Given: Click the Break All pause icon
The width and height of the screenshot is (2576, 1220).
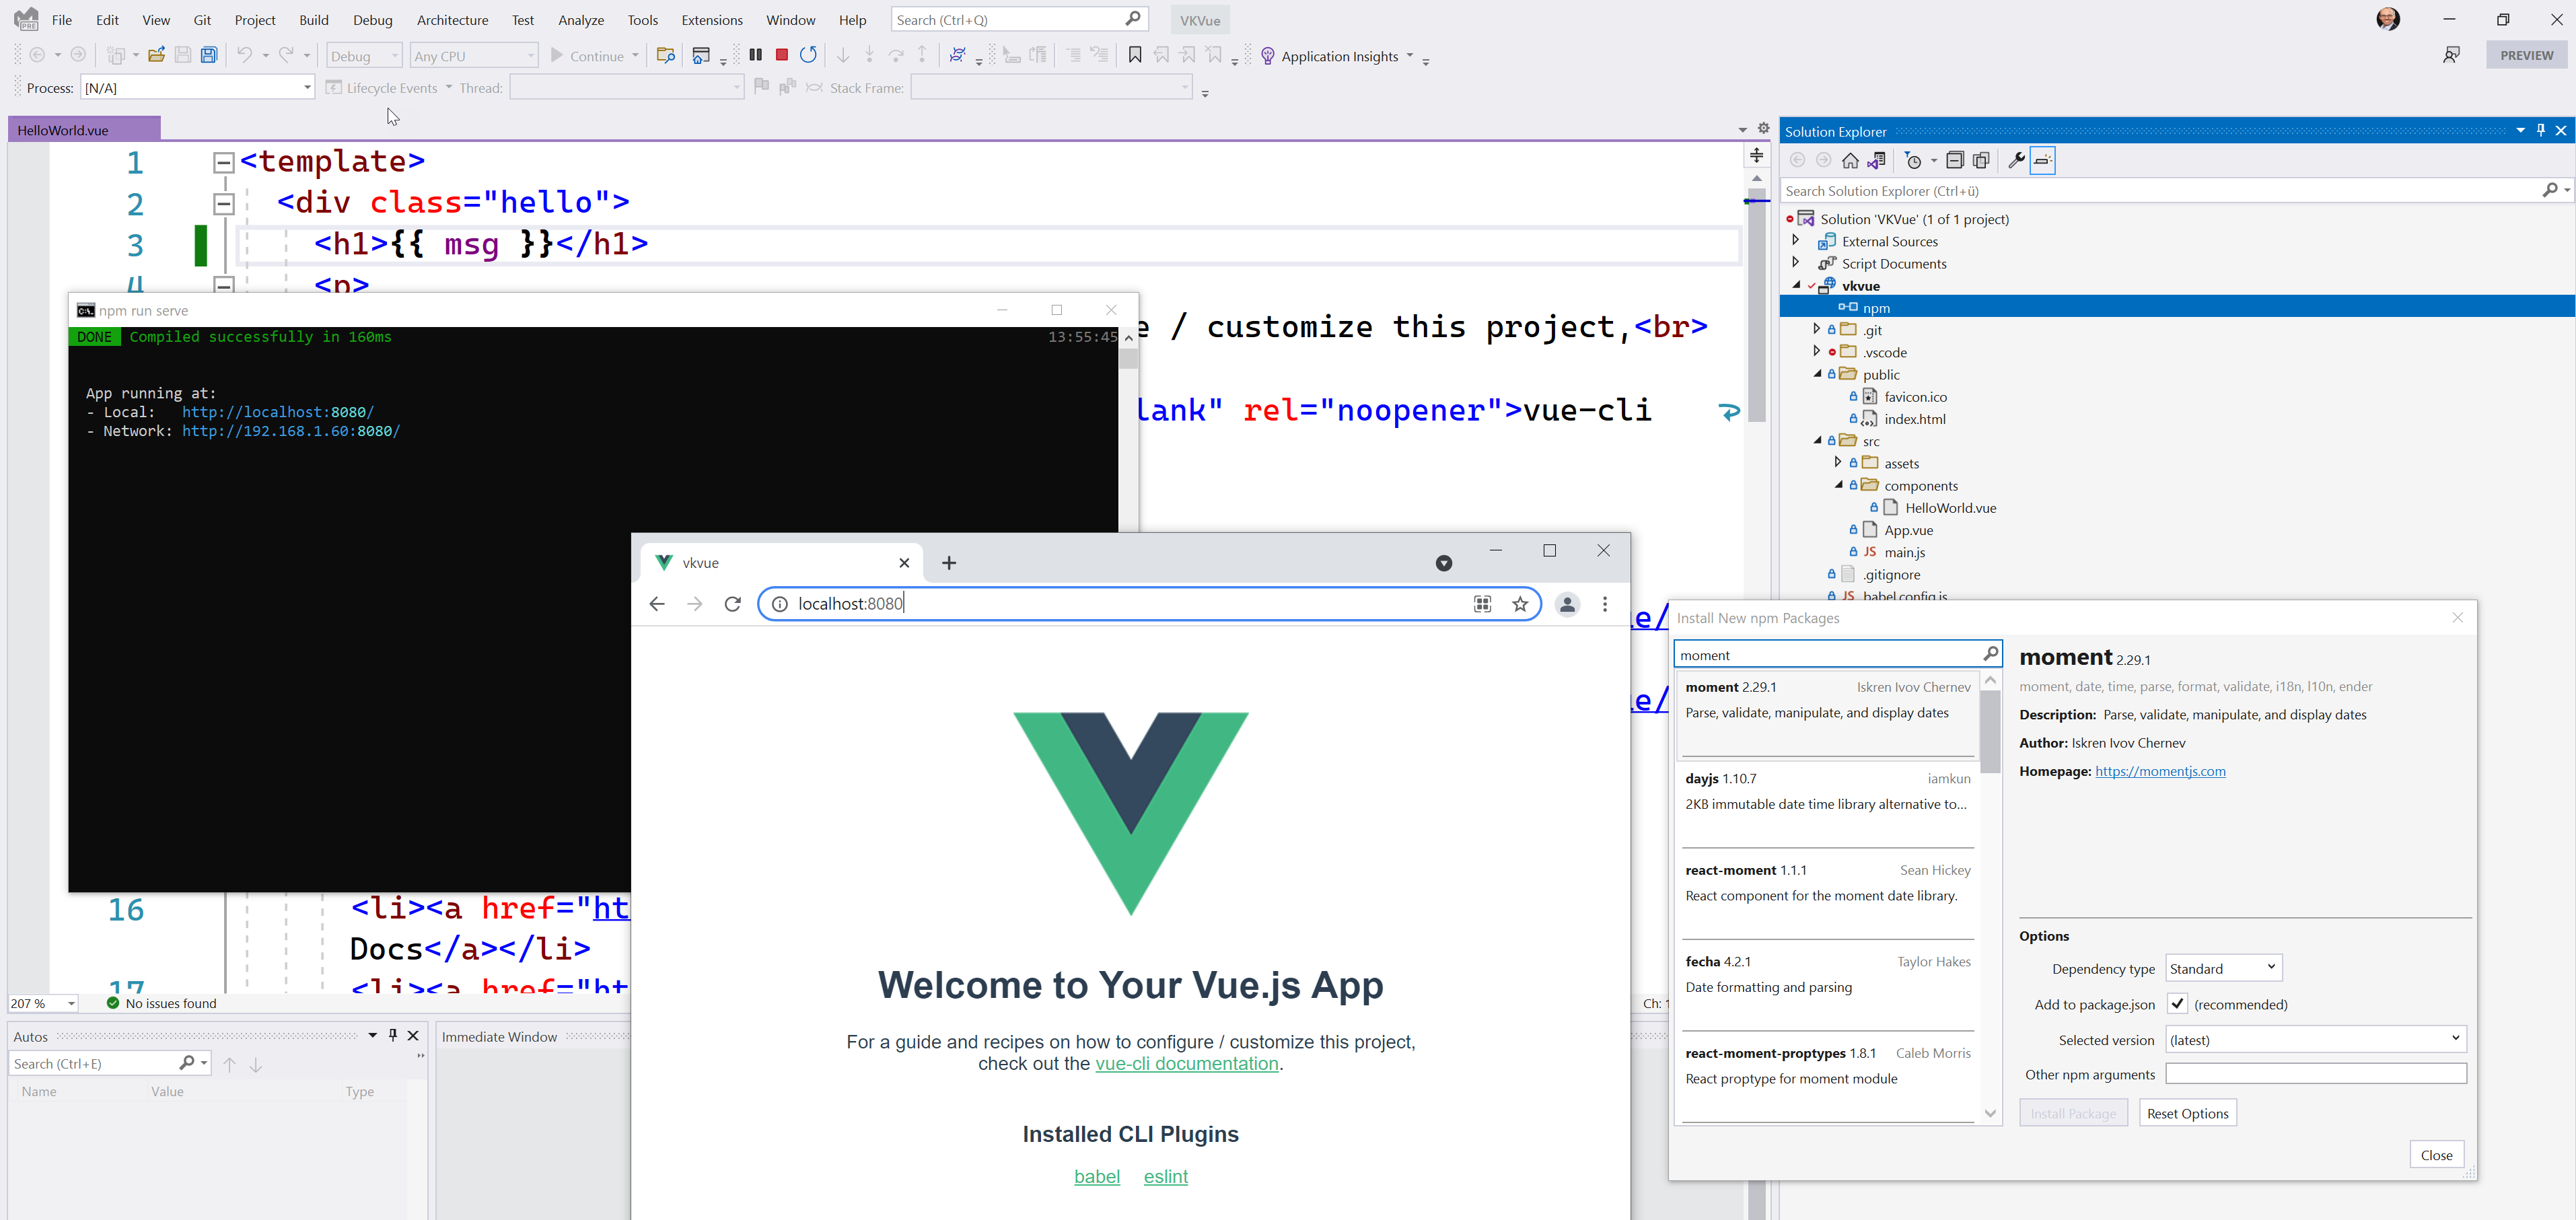Looking at the screenshot, I should 756,55.
